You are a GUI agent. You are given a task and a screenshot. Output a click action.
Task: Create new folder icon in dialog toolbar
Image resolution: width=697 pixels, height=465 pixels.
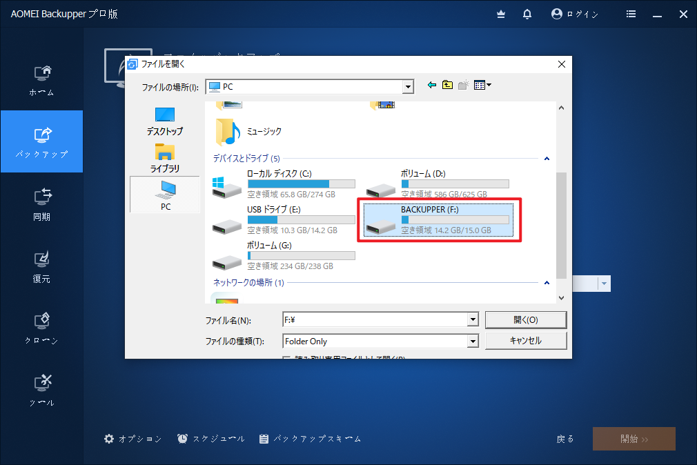click(x=463, y=85)
